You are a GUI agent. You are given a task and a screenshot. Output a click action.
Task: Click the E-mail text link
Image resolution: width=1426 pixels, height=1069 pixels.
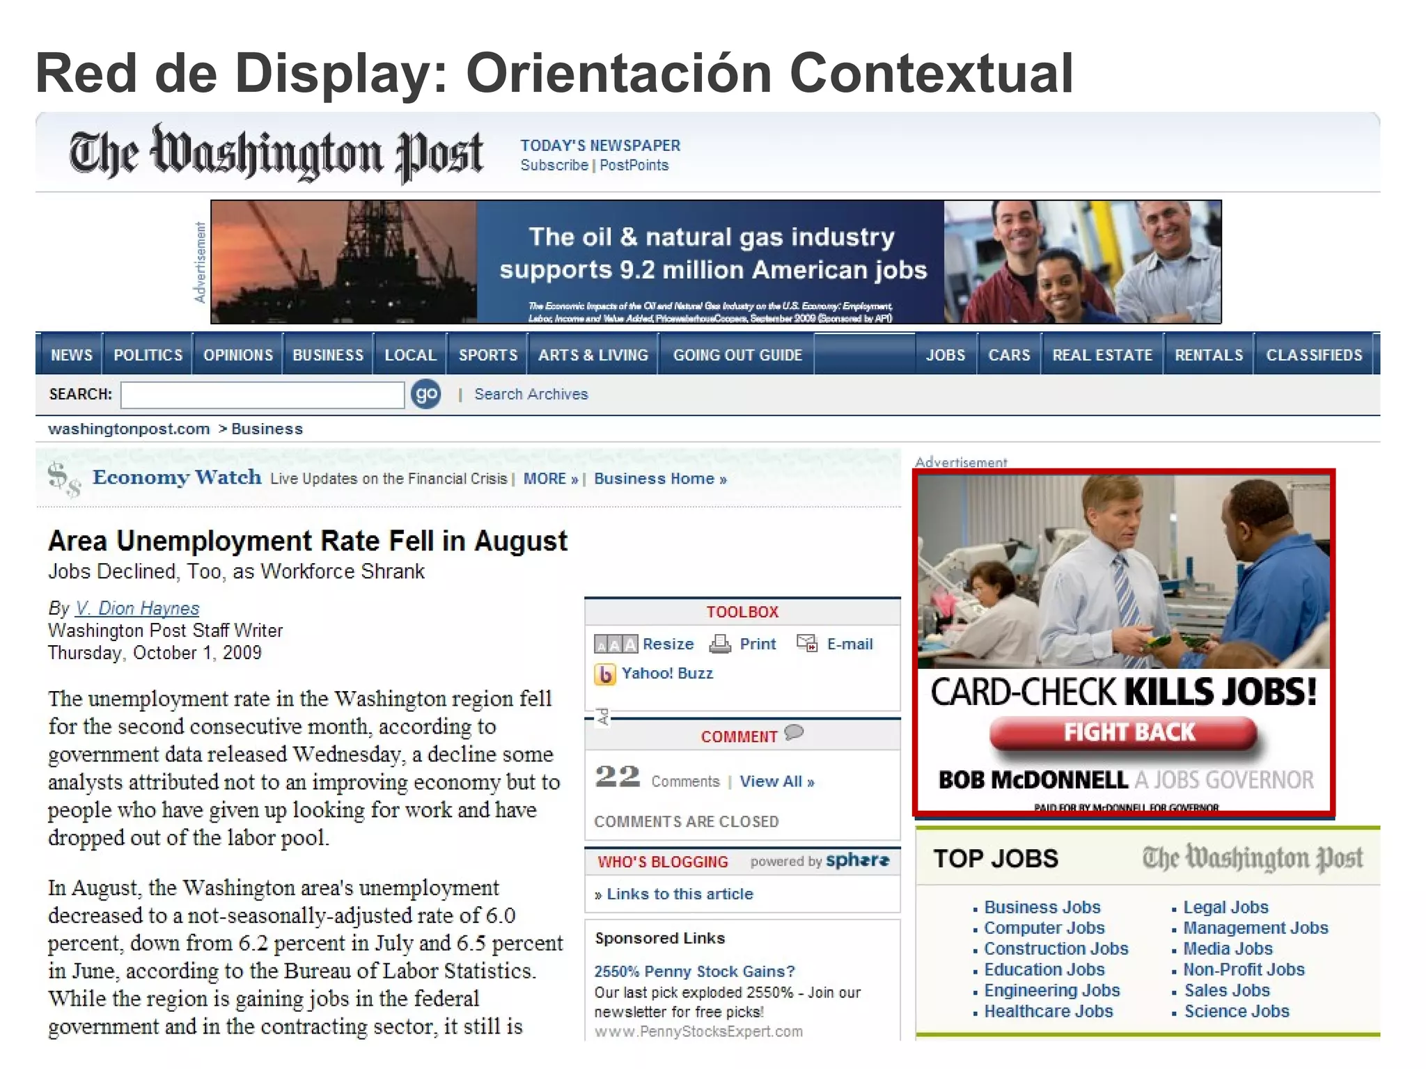coord(849,644)
